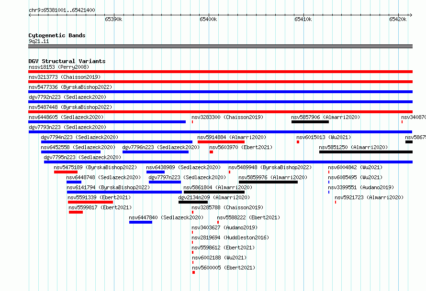The width and height of the screenshot is (426, 291).
Task: Click the dgv7792n223 (Sedlazeck2020) label
Action: point(67,97)
